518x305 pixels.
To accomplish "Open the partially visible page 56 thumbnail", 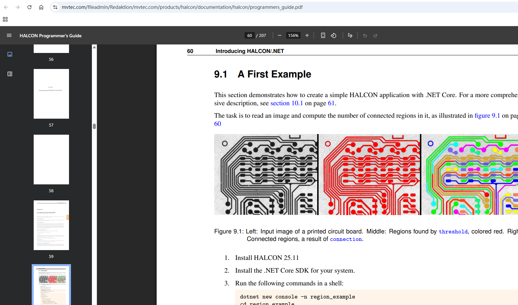I will point(51,49).
